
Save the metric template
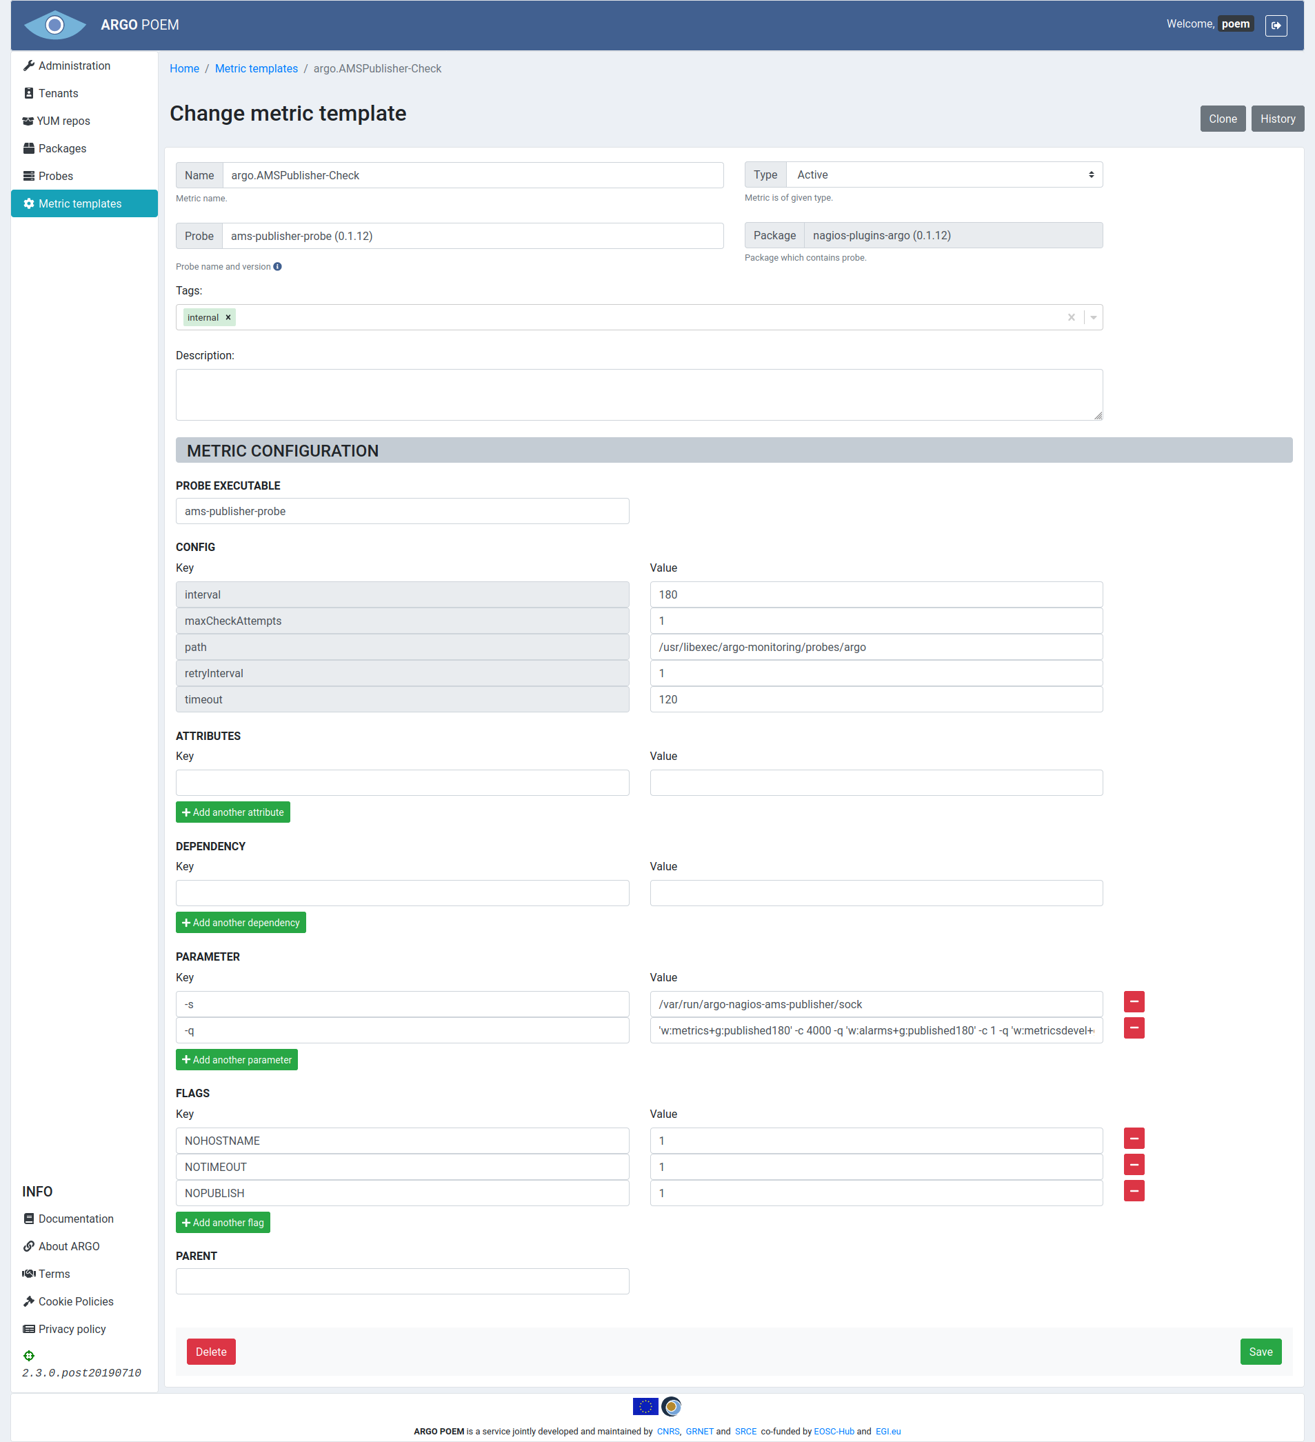point(1261,1352)
